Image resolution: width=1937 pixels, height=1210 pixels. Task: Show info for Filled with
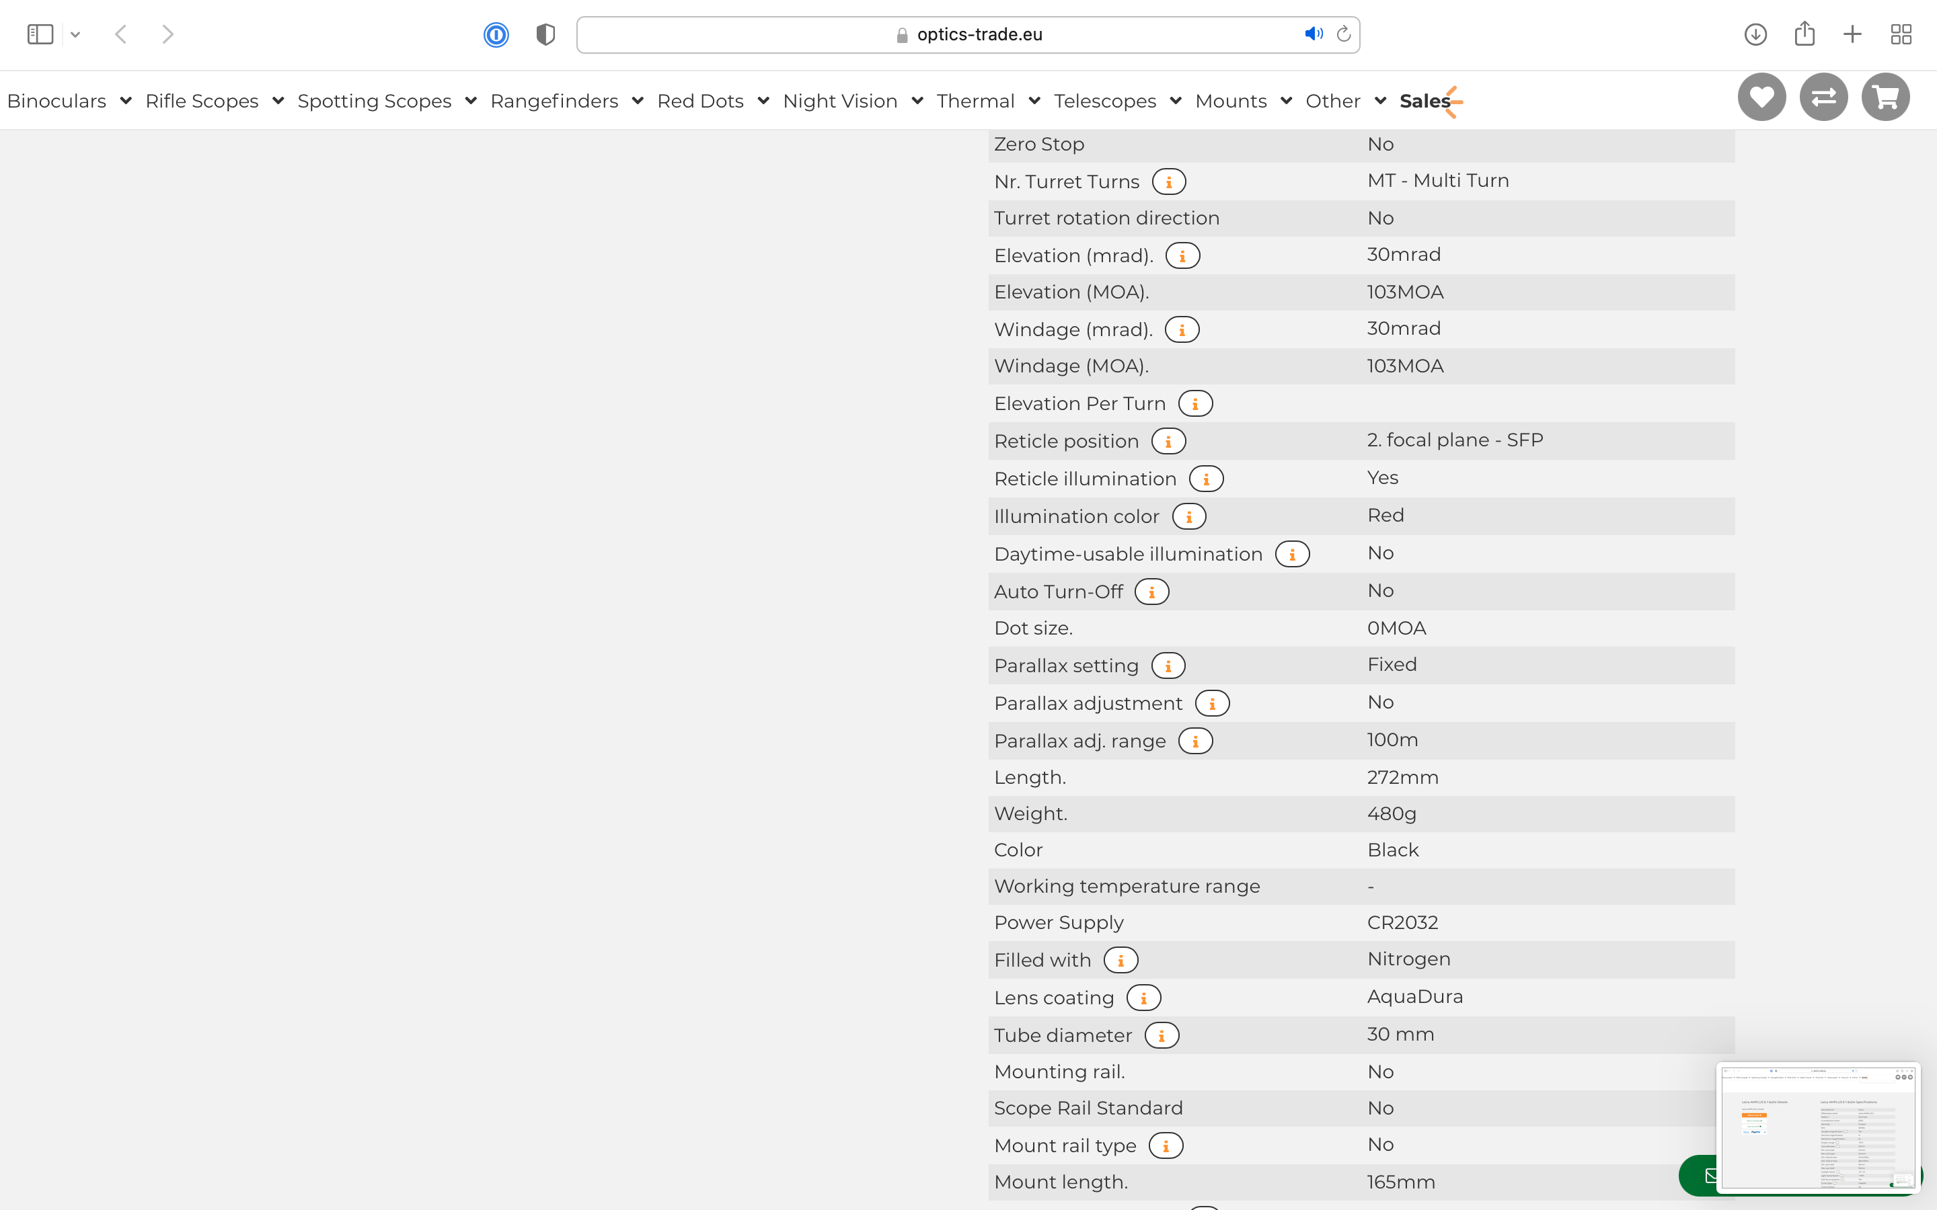(1121, 961)
